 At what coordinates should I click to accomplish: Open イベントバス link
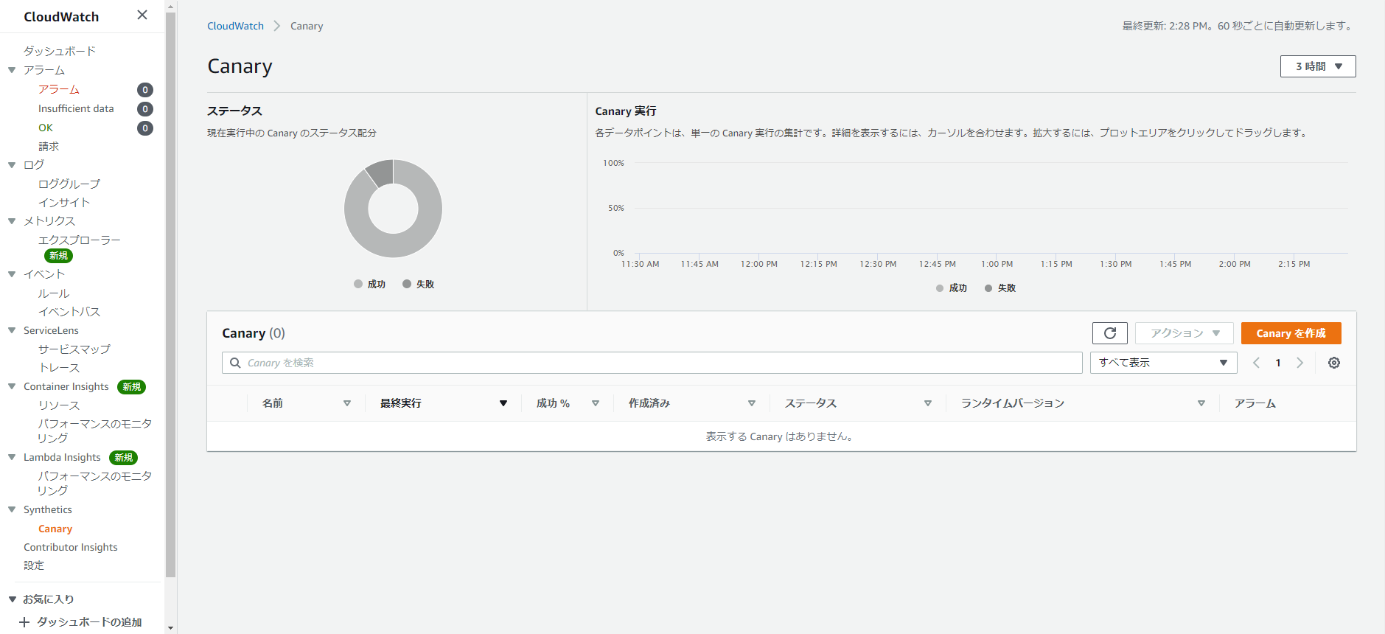pyautogui.click(x=69, y=312)
